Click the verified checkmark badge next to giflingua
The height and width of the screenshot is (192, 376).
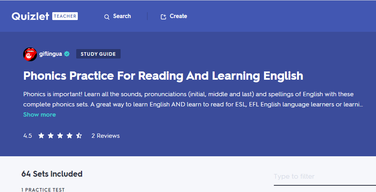67,54
